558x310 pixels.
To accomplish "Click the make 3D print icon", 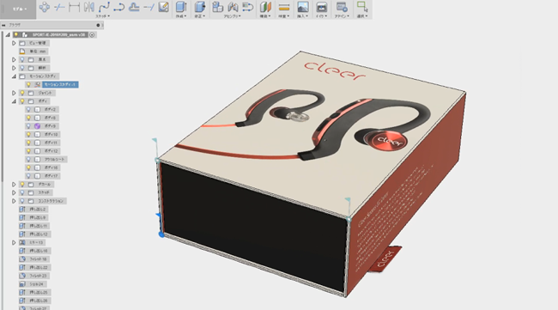I will coord(321,6).
